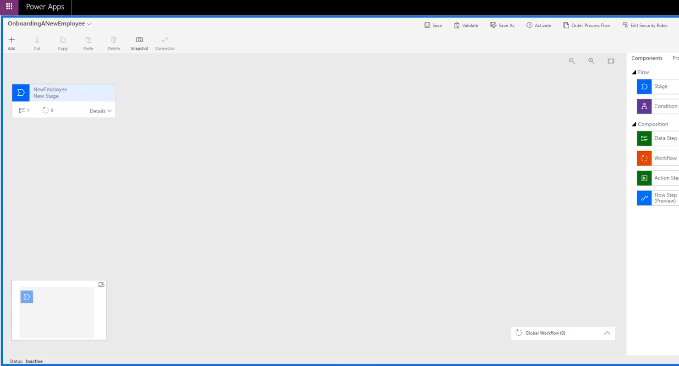679x366 pixels.
Task: Open Order Process Flow
Action: click(x=587, y=26)
